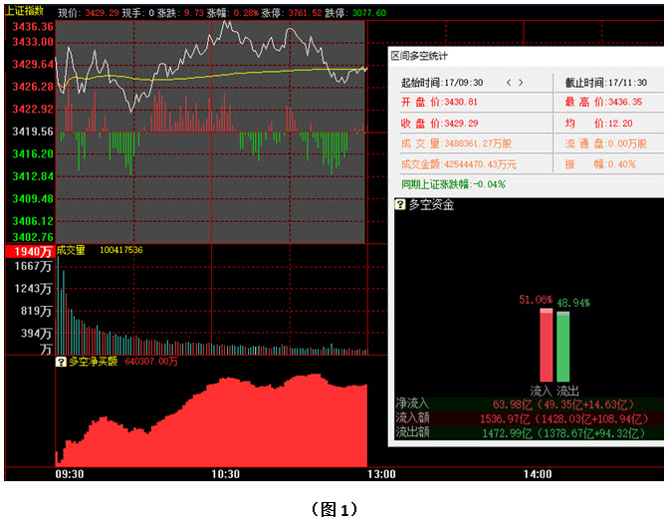The height and width of the screenshot is (530, 668).
Task: Click the 流出额 1472.99亿 row
Action: pyautogui.click(x=529, y=432)
